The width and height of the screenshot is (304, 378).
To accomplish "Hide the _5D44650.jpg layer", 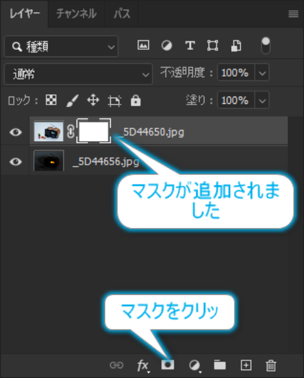I will click(16, 132).
